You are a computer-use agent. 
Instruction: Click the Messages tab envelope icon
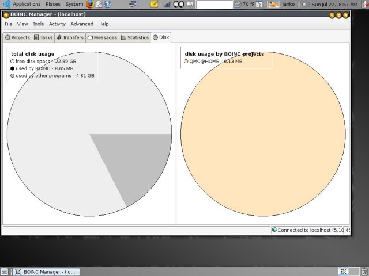[90, 37]
